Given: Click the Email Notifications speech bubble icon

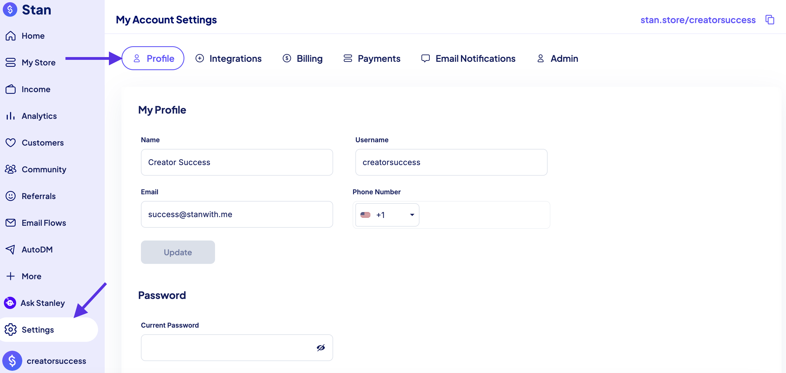Looking at the screenshot, I should click(x=425, y=58).
